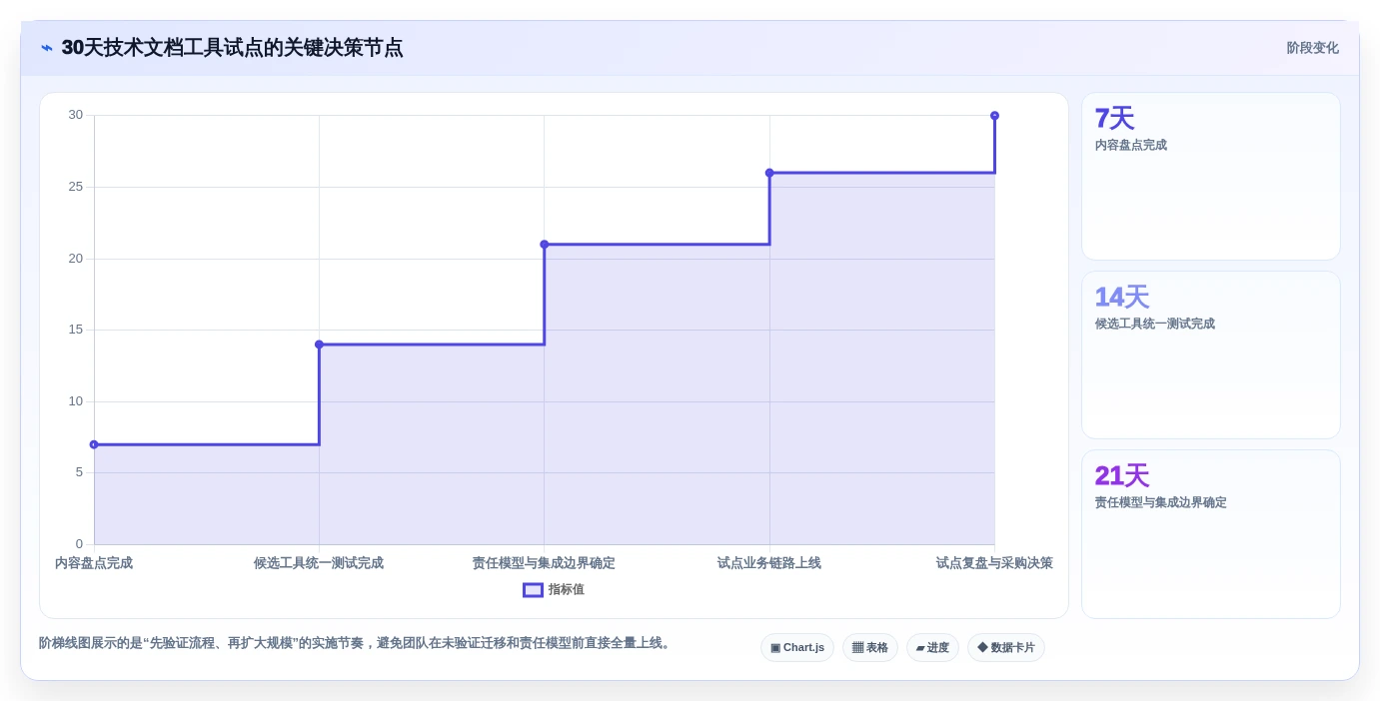Open the 21天 责任模型与集成边界确定 card
The height and width of the screenshot is (701, 1380).
(x=1211, y=534)
